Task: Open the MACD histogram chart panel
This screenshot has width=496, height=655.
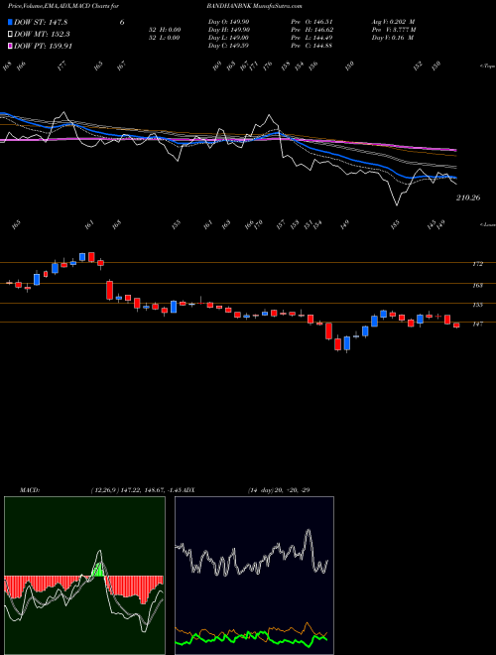Action: [84, 576]
